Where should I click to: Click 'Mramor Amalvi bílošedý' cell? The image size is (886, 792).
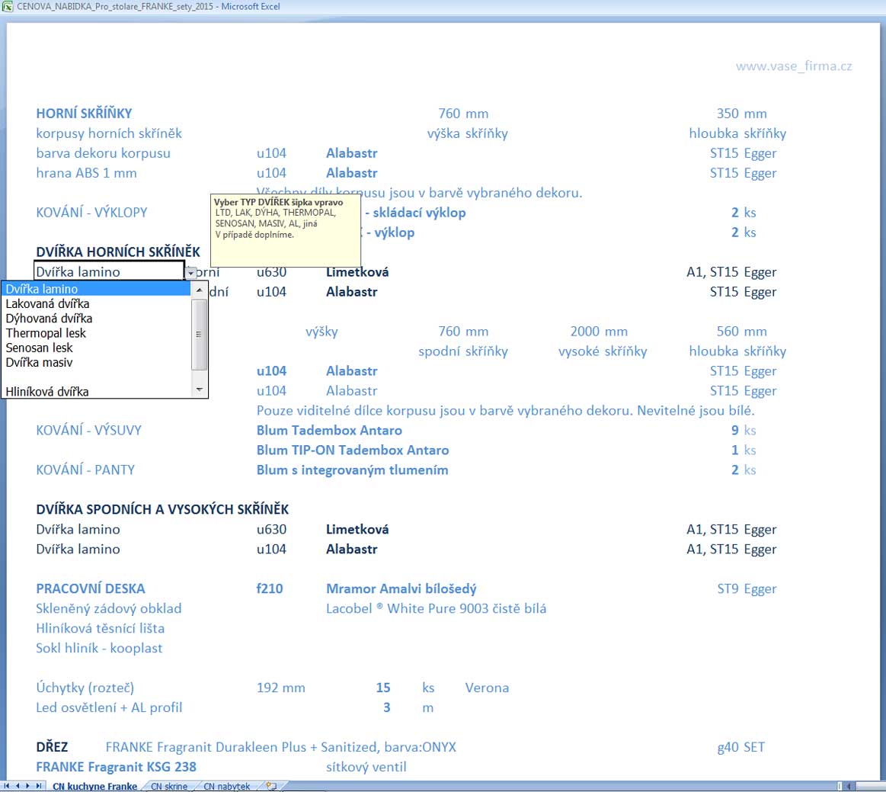click(401, 588)
